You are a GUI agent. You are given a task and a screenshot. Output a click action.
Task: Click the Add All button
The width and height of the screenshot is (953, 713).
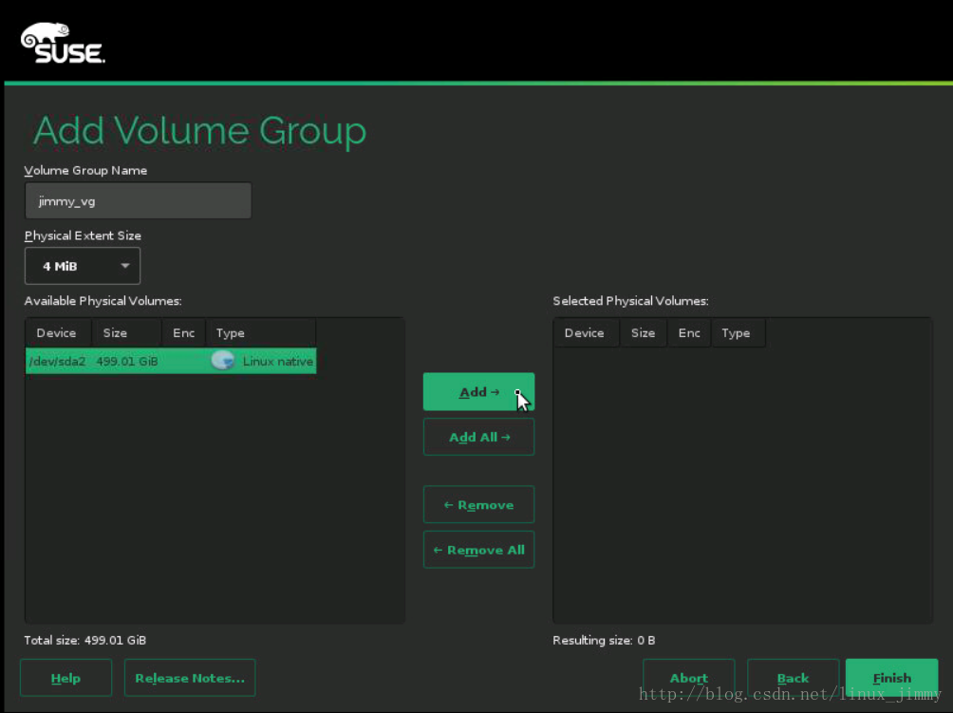(479, 437)
